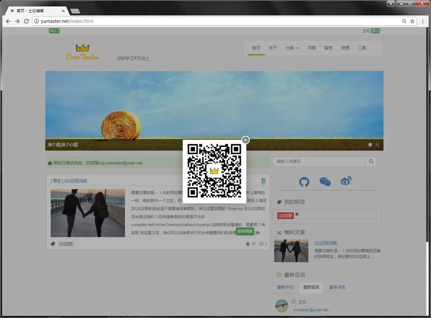This screenshot has width=431, height=318.
Task: Click the 最新互动 heading
Action: pyautogui.click(x=295, y=275)
